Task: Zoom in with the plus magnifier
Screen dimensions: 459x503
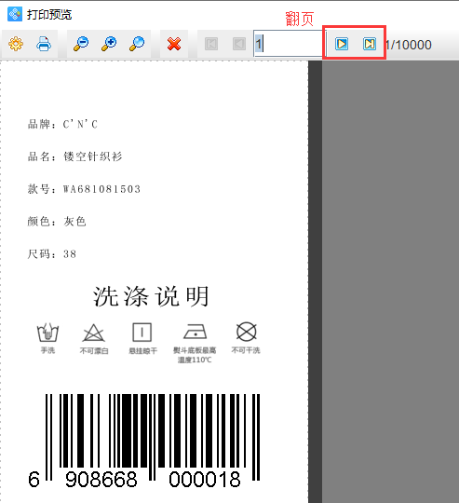Action: [x=109, y=44]
